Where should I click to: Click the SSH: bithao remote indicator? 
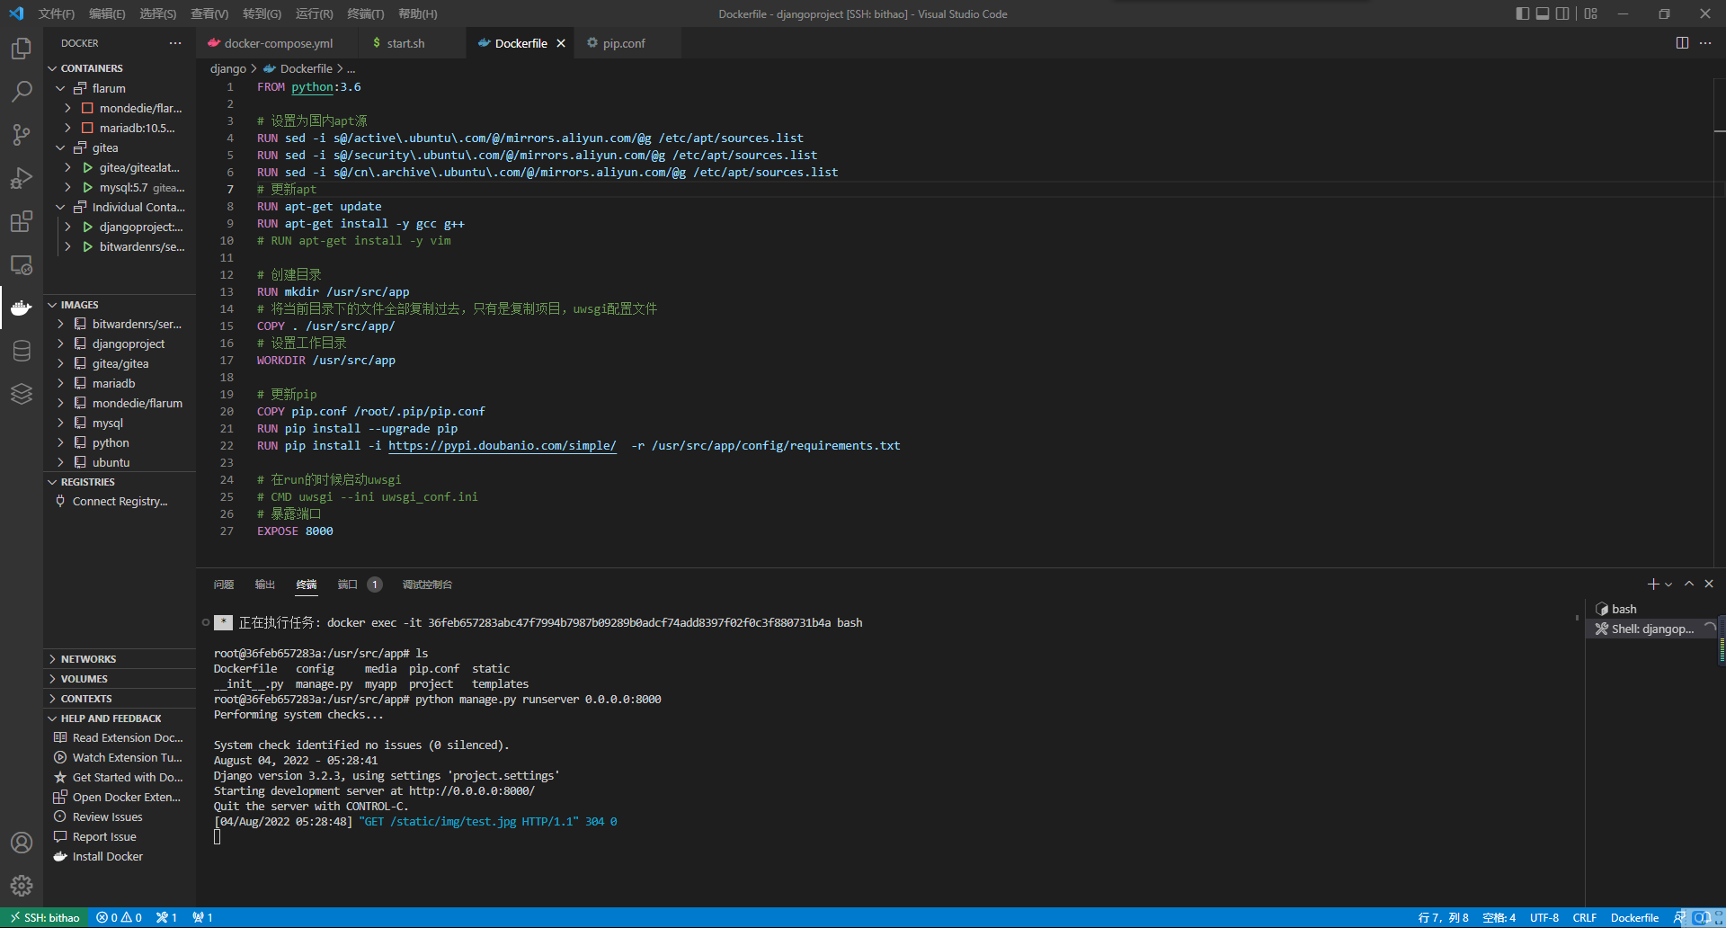tap(45, 918)
